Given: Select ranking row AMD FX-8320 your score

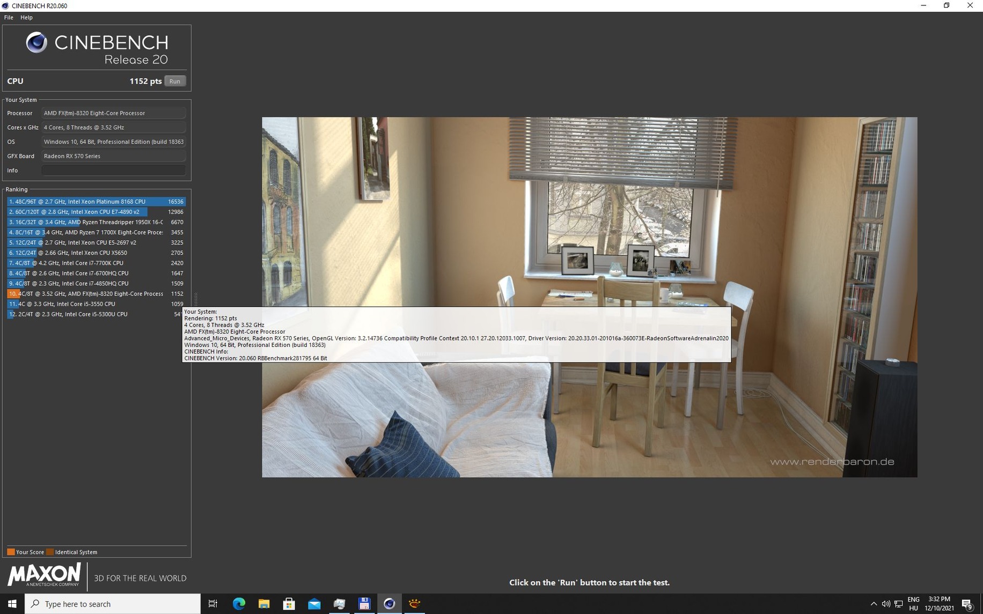Looking at the screenshot, I should pyautogui.click(x=97, y=294).
